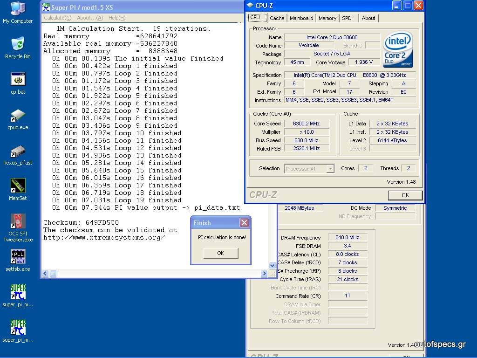
Task: Click the FSB:DRAM ratio value '3:4'
Action: [x=348, y=246]
